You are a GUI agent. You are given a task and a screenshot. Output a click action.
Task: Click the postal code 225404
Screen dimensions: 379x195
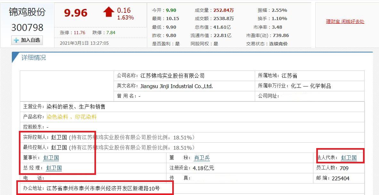(x=341, y=178)
